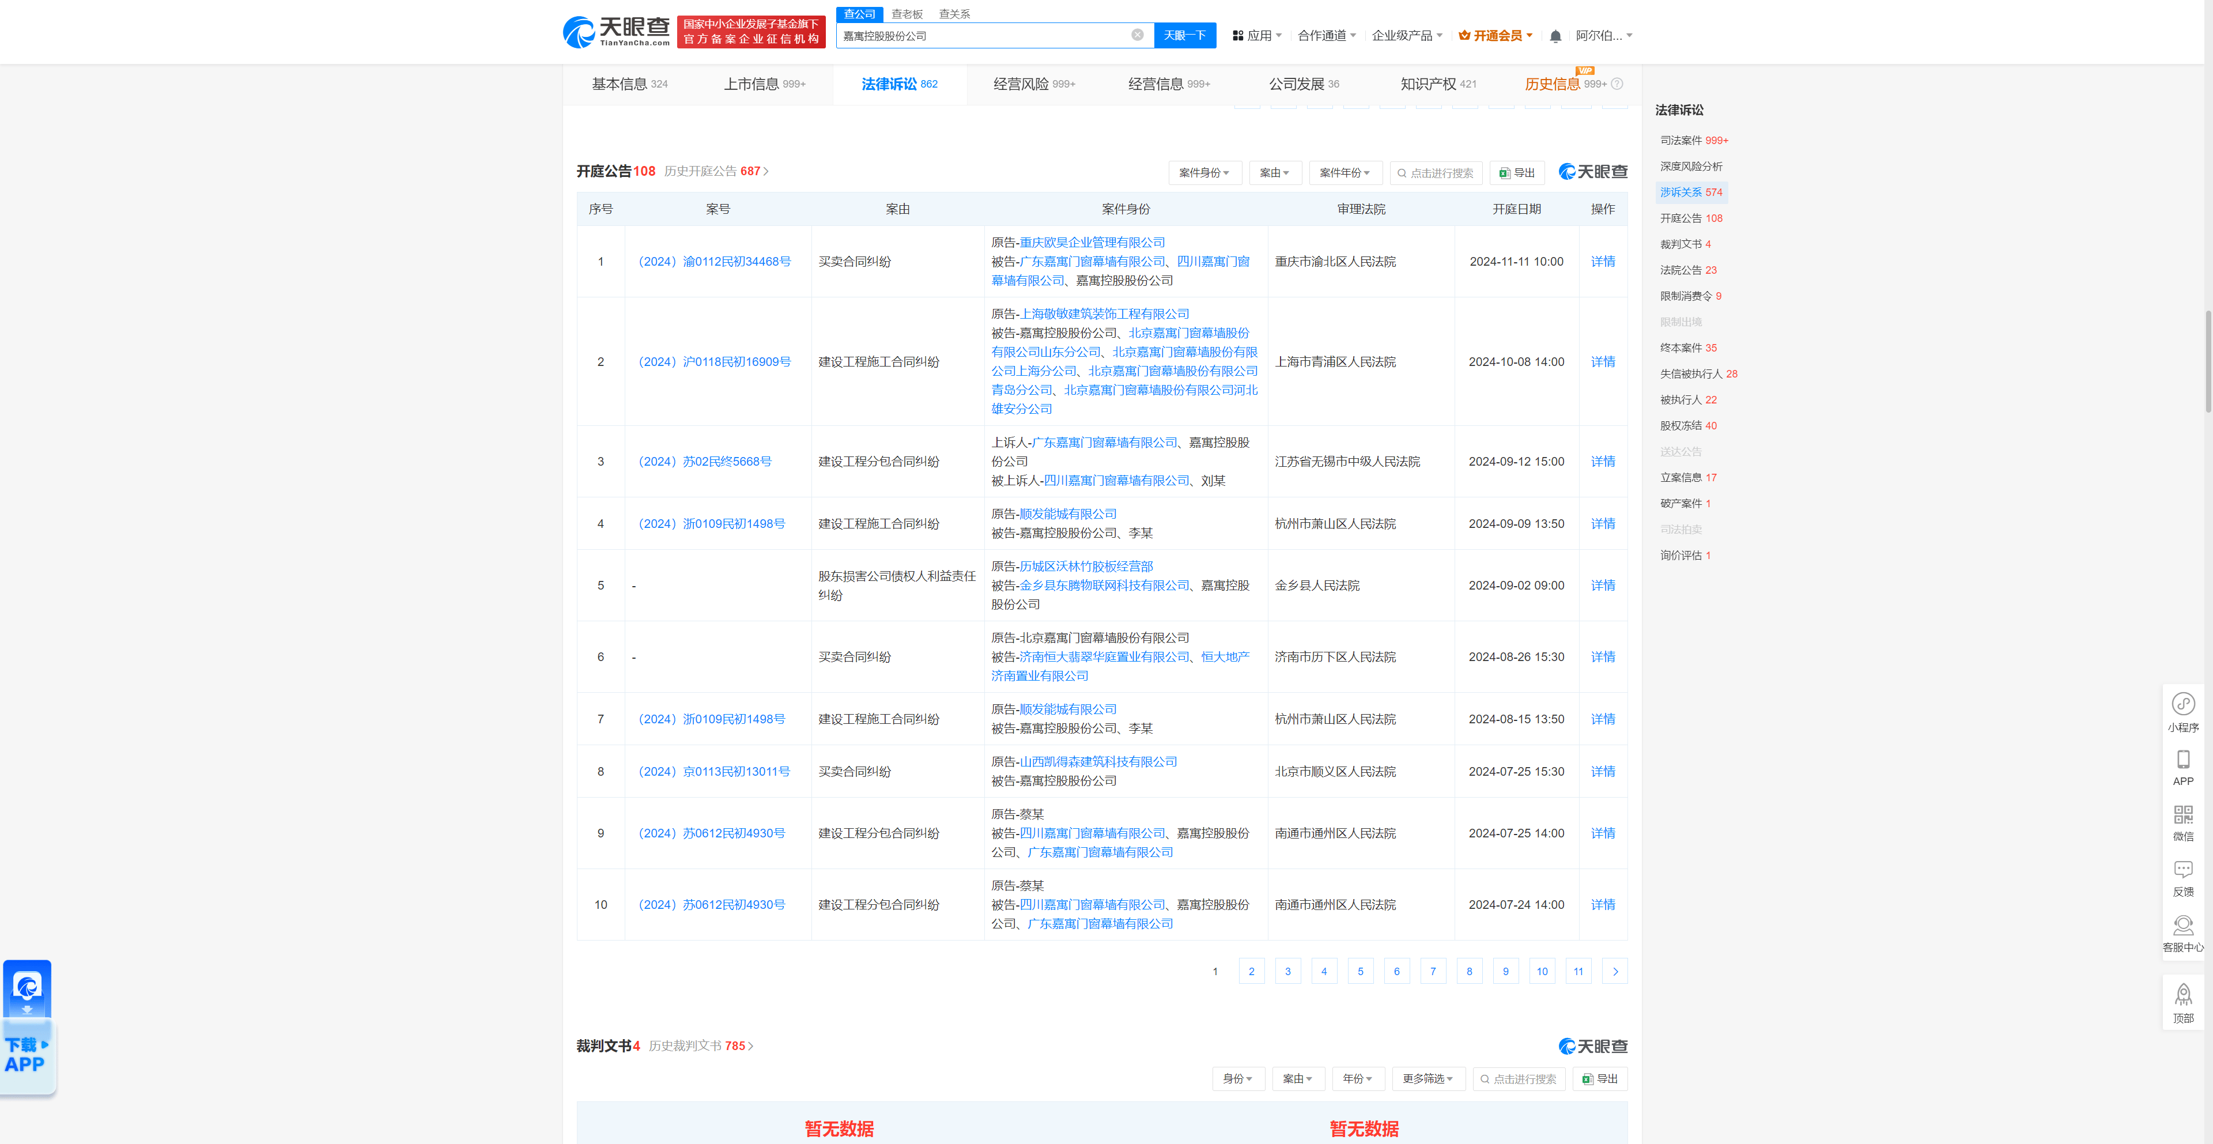The image size is (2213, 1144).
Task: Export judgment documents to Excel
Action: tap(1600, 1079)
